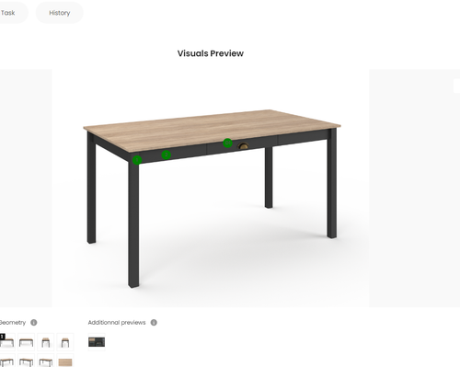The image size is (460, 367).
Task: Click the wooden tabletop in main preview
Action: click(212, 130)
